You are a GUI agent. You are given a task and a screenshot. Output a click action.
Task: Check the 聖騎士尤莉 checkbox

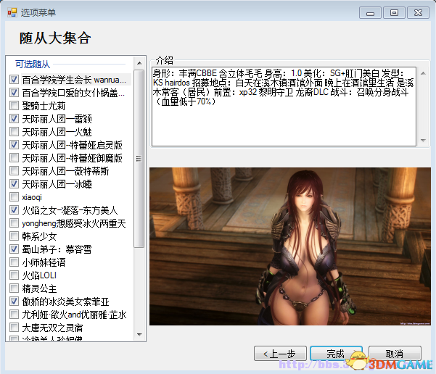[x=14, y=106]
